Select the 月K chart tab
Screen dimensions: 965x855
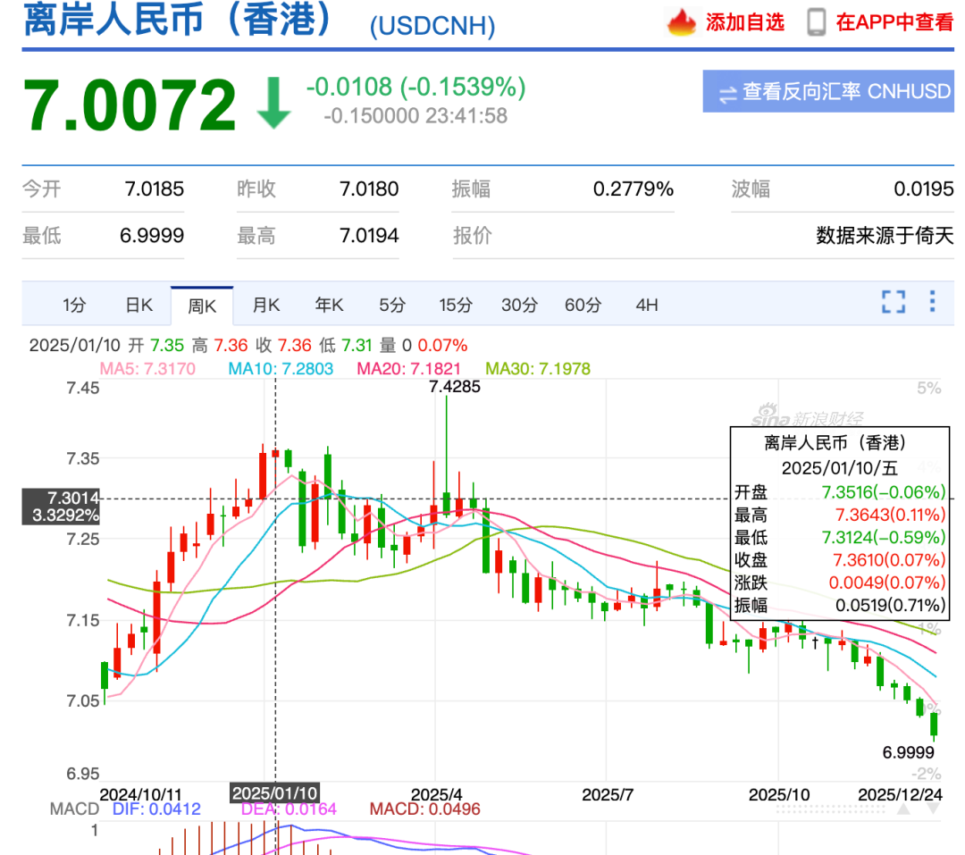266,305
